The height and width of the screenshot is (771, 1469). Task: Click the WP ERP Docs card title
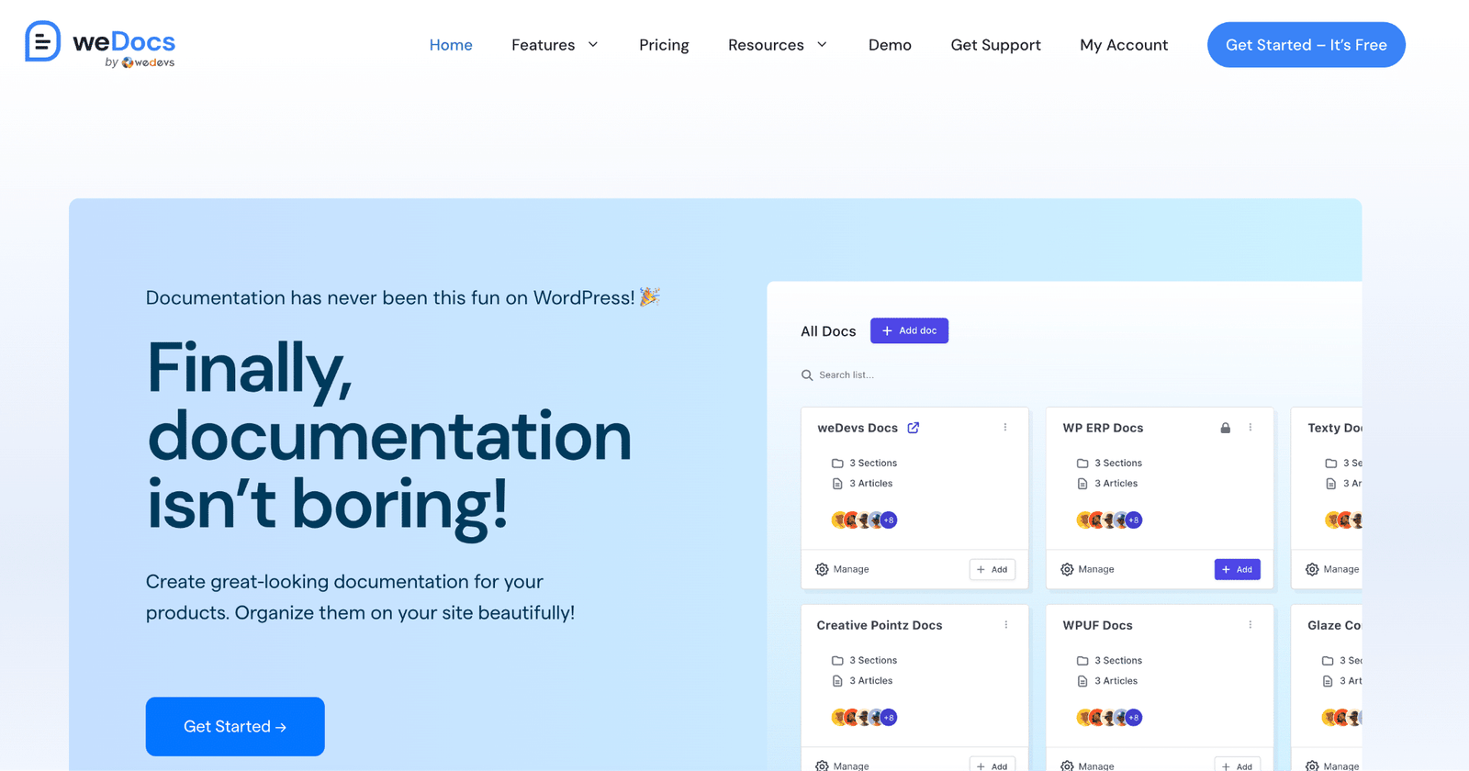(1103, 428)
